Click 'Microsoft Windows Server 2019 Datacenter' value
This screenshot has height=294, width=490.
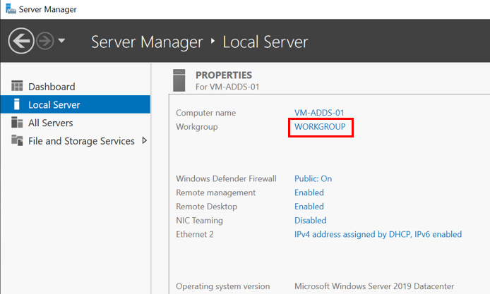(374, 286)
